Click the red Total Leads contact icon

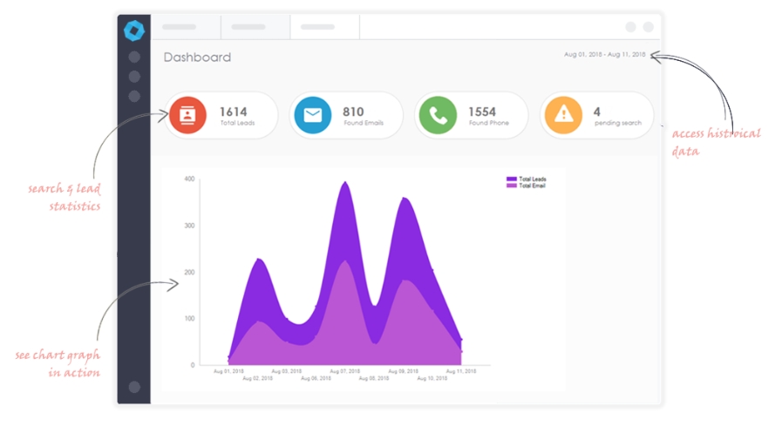tap(187, 115)
